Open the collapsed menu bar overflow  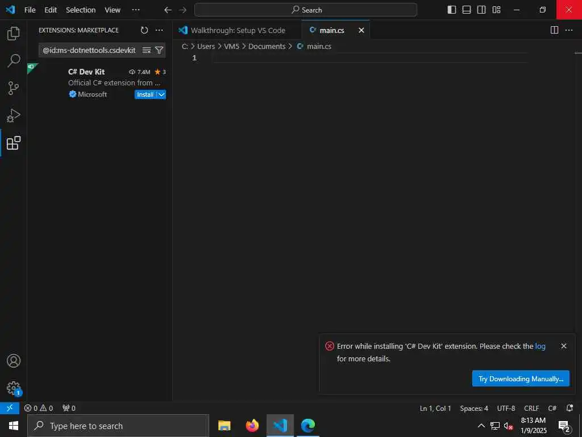tap(136, 10)
